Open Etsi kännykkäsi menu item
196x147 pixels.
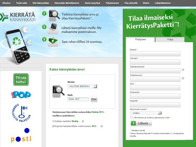pos(41,3)
